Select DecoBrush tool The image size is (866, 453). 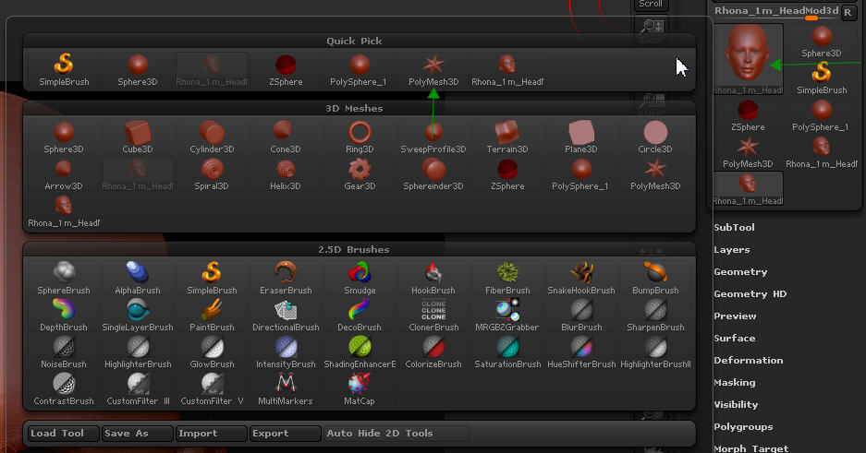pos(360,316)
